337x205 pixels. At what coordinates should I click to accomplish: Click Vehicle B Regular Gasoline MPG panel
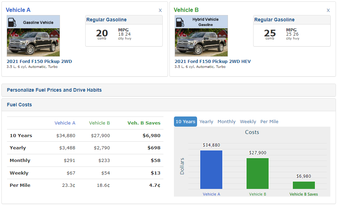[292, 31]
